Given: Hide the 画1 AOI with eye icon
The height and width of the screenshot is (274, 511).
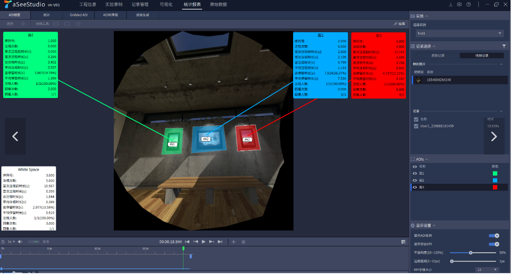Looking at the screenshot, I should 415,174.
